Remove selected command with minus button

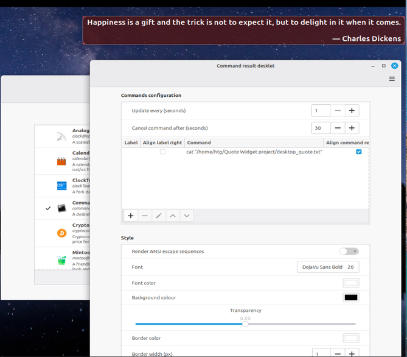coord(145,216)
